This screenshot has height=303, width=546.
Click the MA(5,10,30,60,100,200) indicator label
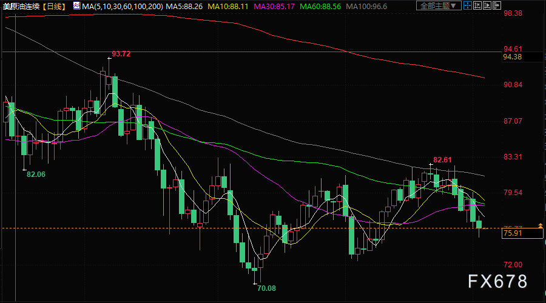123,6
